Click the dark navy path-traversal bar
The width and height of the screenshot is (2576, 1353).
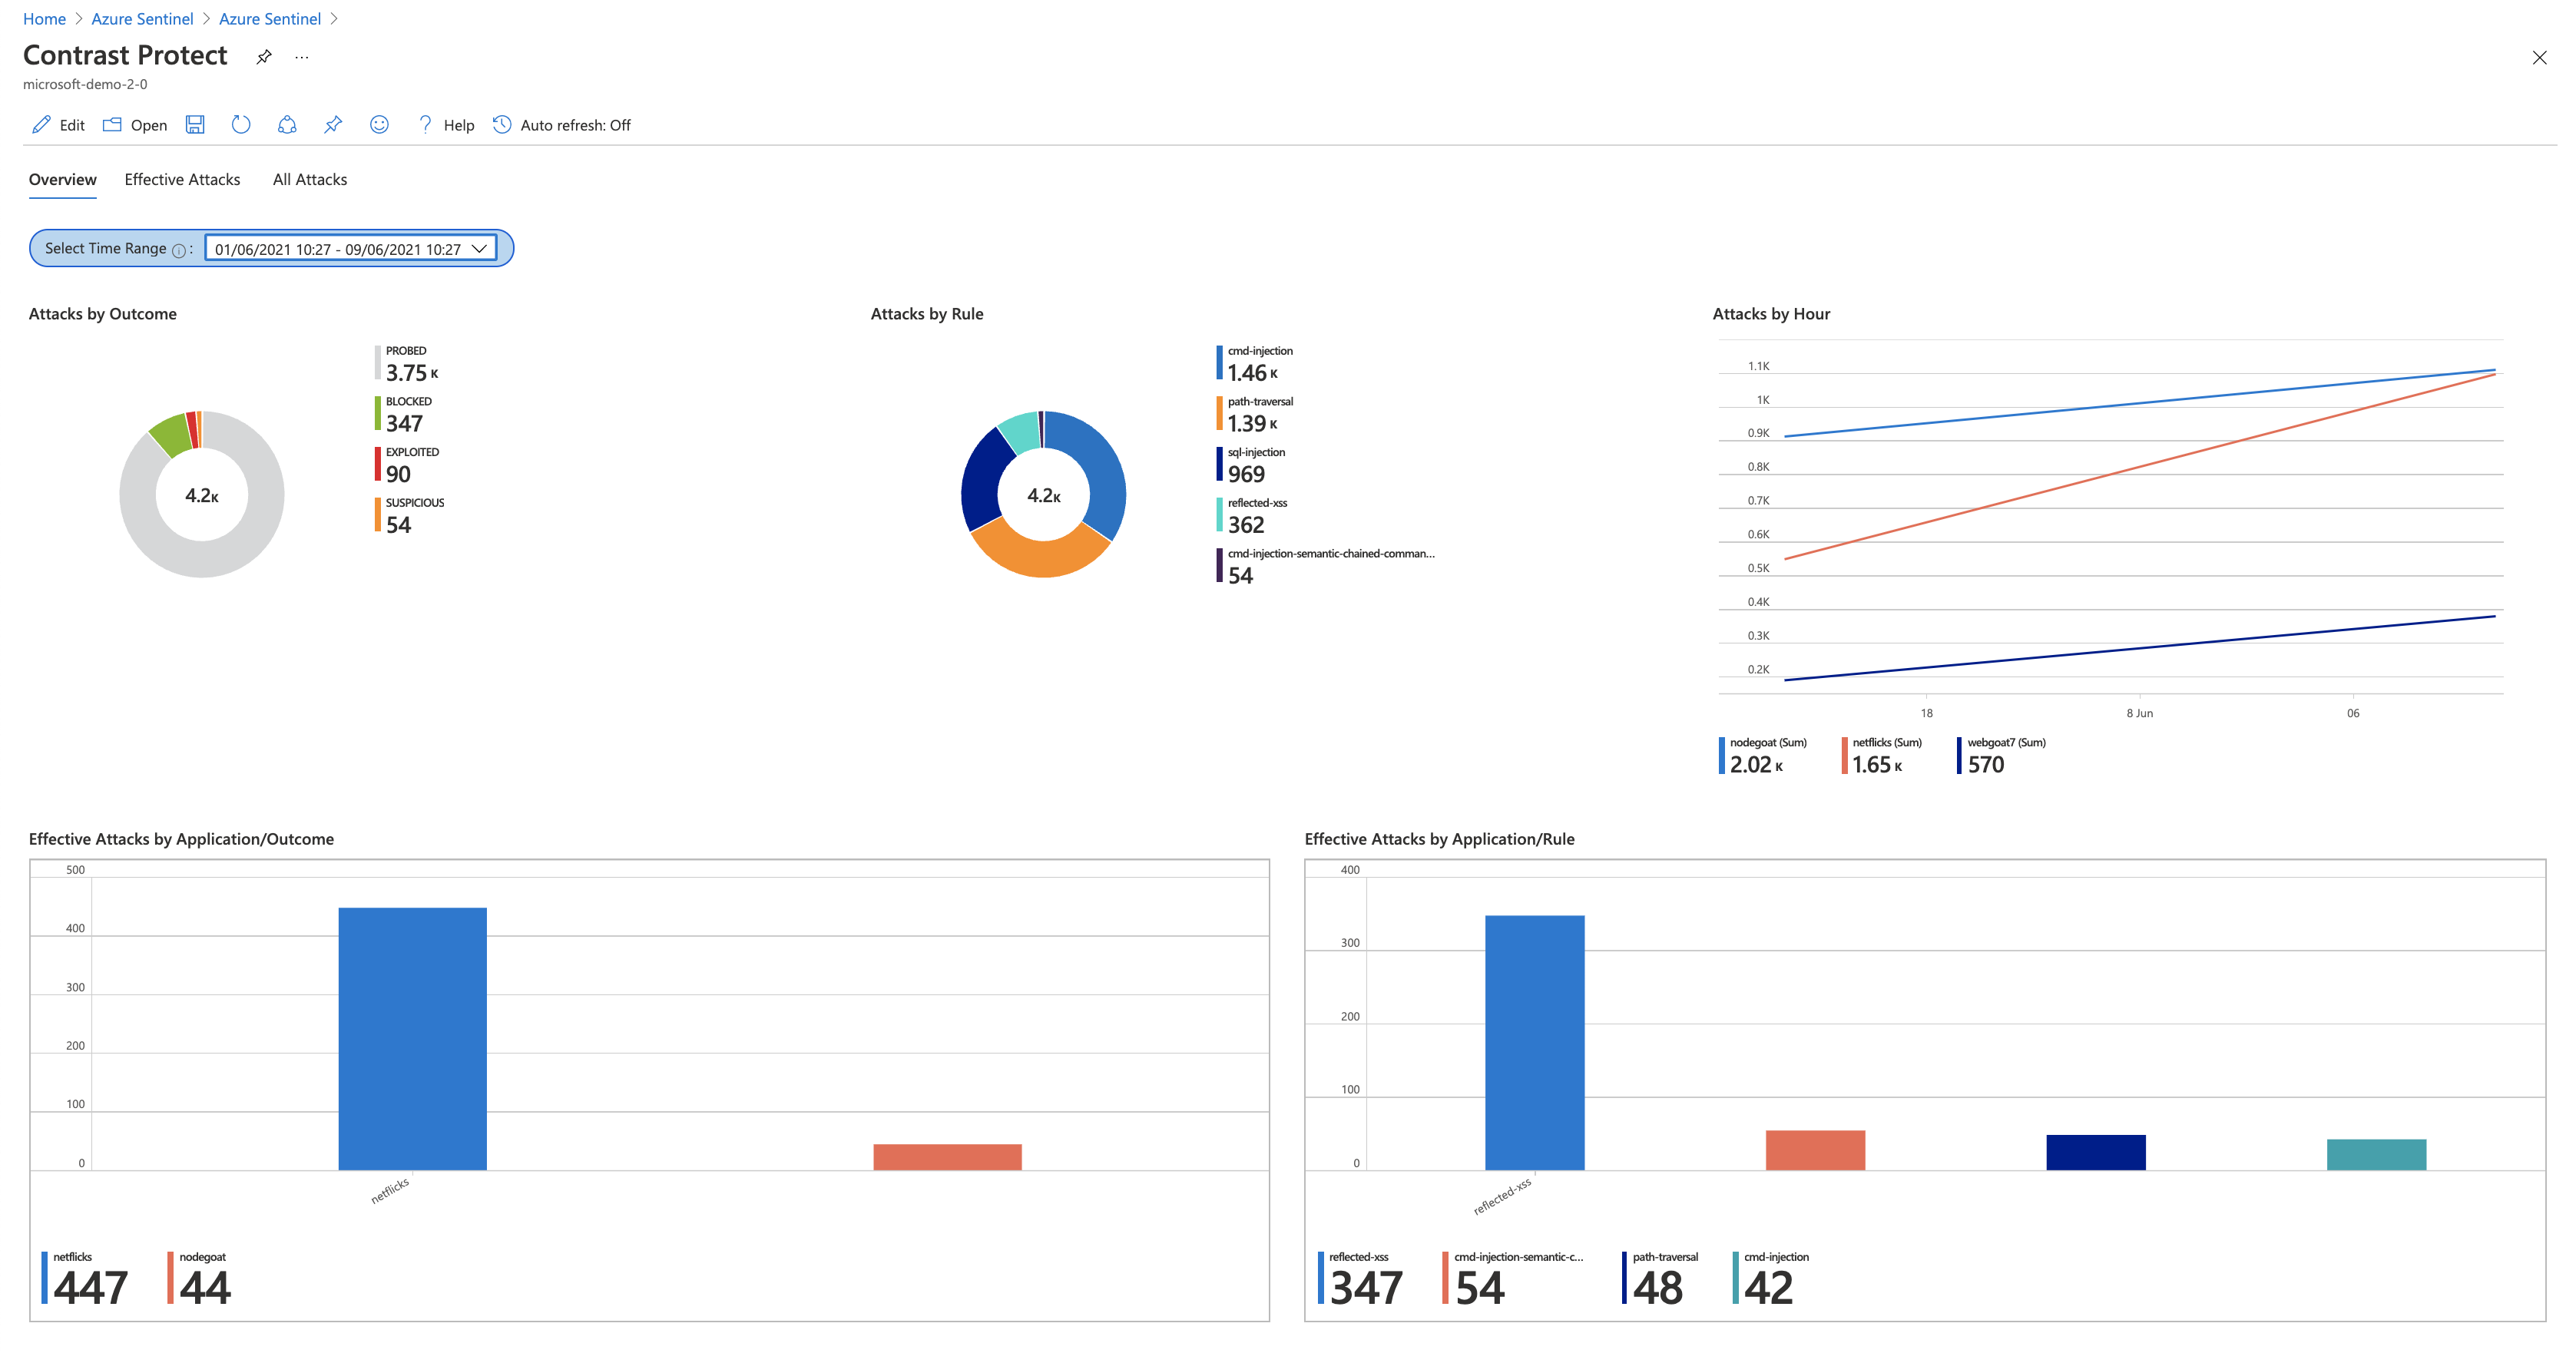(2095, 1153)
